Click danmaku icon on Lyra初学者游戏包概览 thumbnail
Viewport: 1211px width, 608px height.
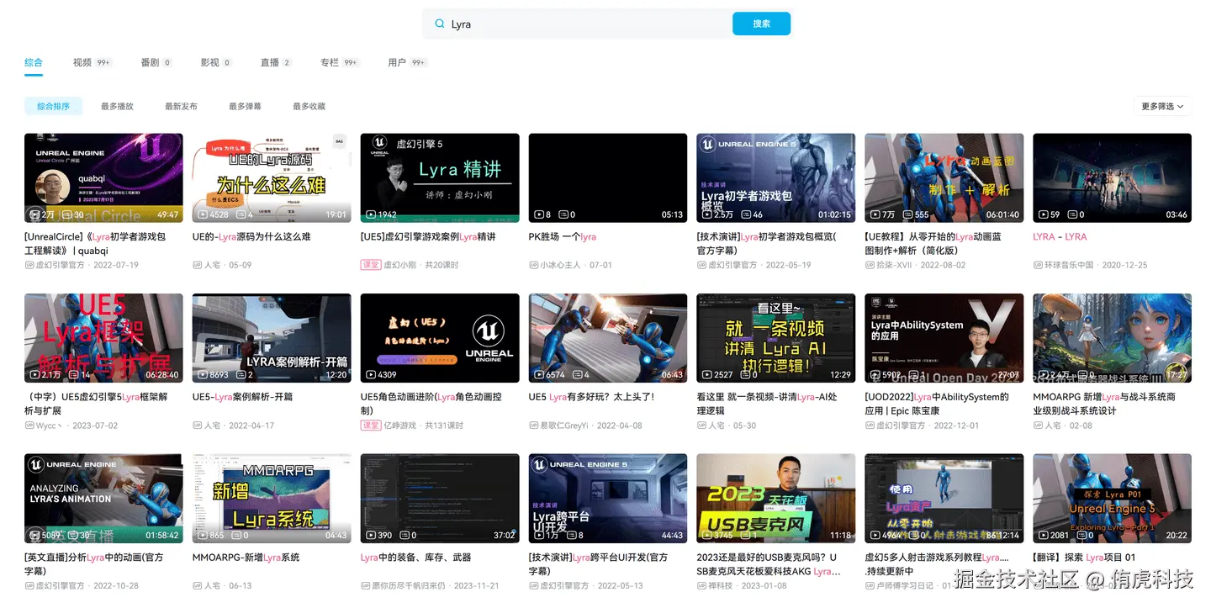click(x=746, y=214)
